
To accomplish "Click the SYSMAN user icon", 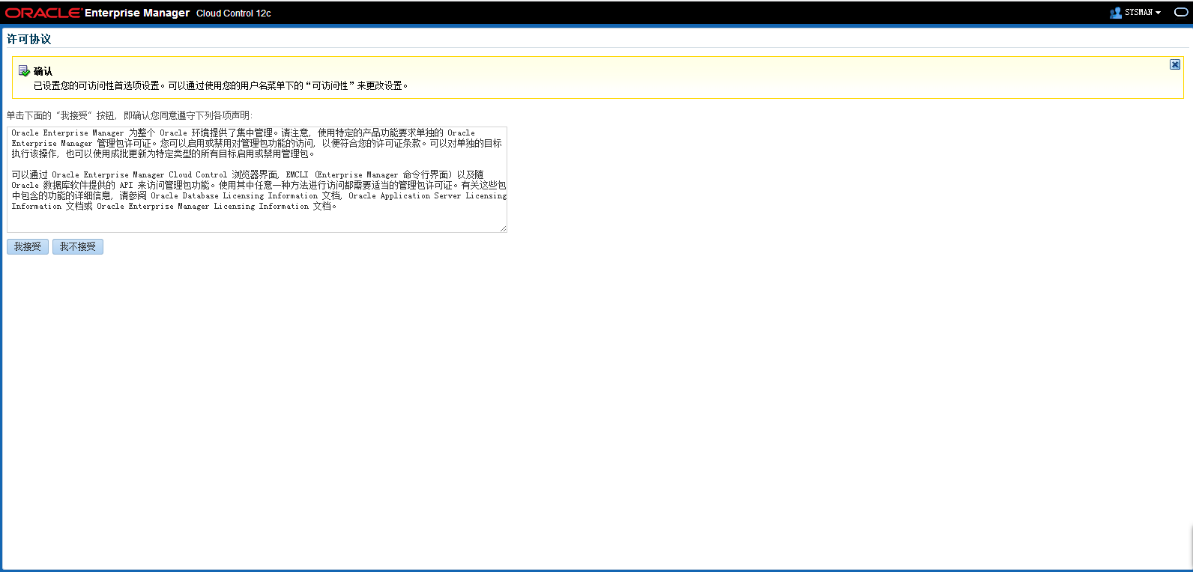I will tap(1116, 13).
